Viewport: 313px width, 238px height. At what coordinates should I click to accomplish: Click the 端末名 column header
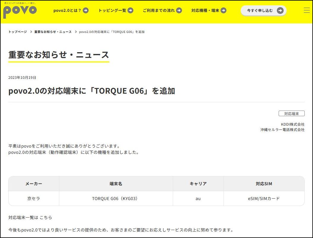point(116,184)
